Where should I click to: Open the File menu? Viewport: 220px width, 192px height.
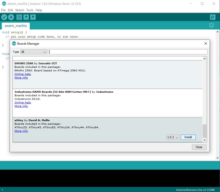click(3, 10)
